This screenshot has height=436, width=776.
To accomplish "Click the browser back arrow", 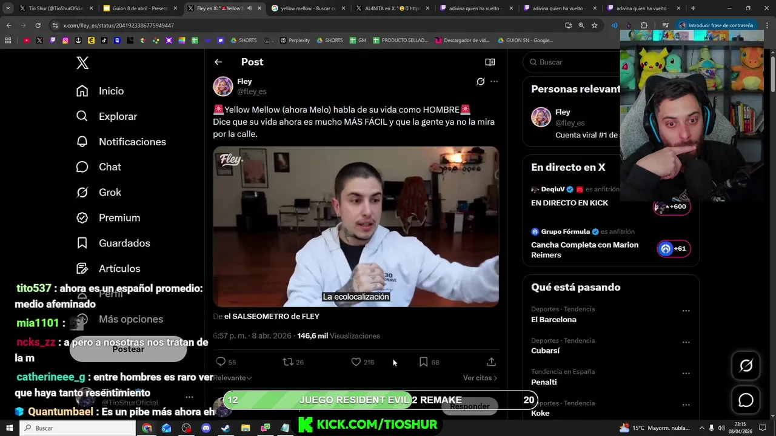I will pos(8,25).
